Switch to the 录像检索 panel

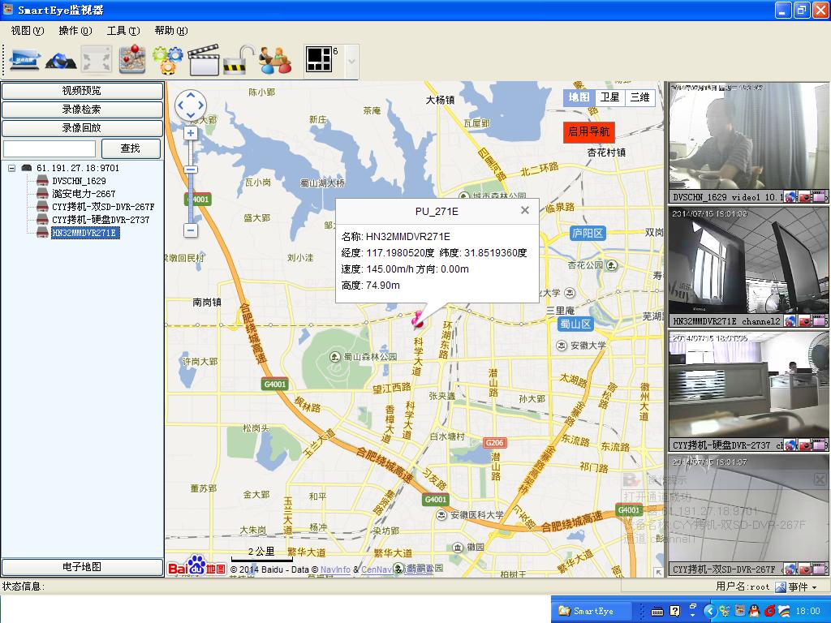(82, 110)
